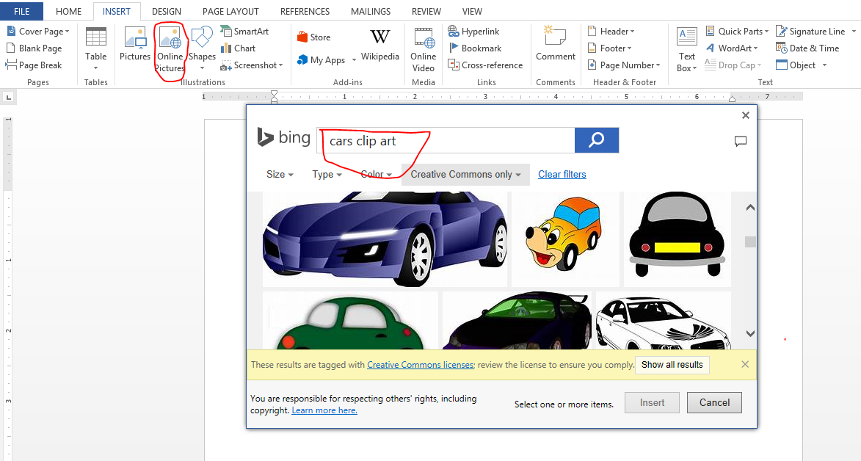Open the Office Store add-ins
861x461 pixels.
click(x=313, y=37)
